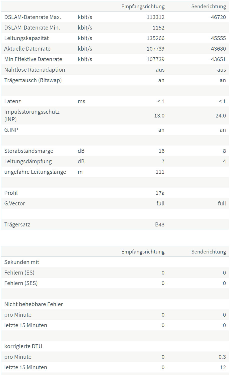Viewport: 231px width, 375px height.
Task: Click the Trägertausch (Bitswap) label
Action: pyautogui.click(x=33, y=80)
